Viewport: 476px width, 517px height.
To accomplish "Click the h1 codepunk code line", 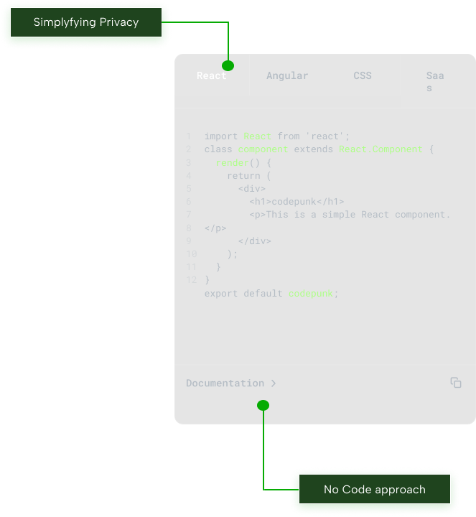I will [297, 202].
